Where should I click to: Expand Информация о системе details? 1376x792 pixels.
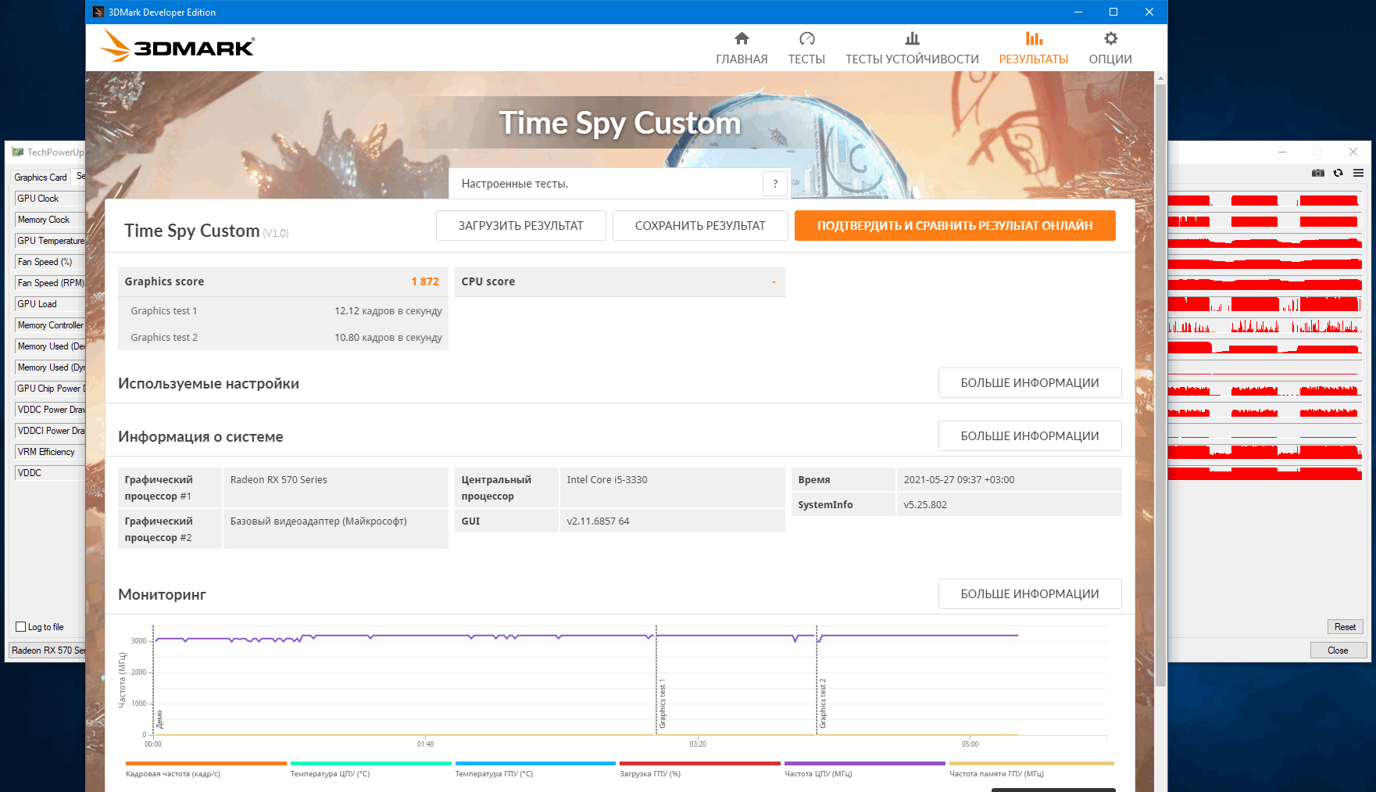pyautogui.click(x=1030, y=436)
